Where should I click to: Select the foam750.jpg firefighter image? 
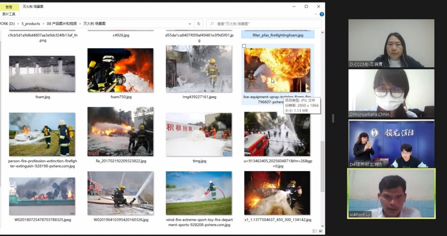click(x=120, y=70)
